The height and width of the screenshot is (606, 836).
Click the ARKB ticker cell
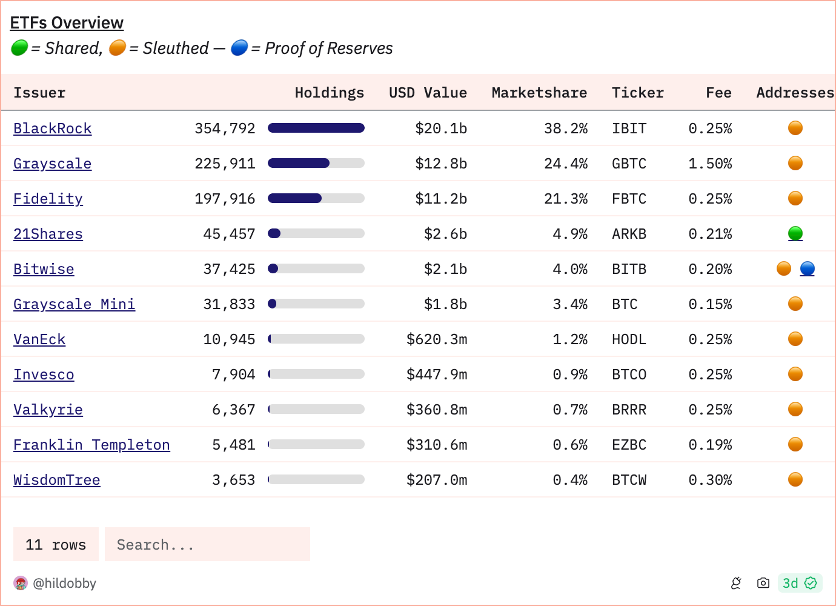(x=629, y=234)
